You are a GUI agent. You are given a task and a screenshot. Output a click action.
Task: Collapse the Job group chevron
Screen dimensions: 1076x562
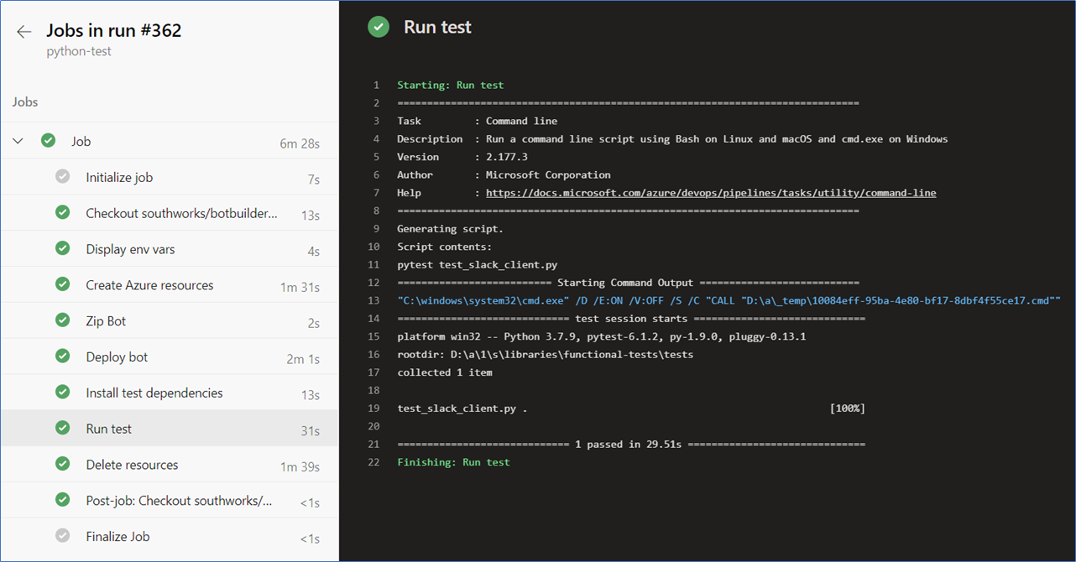click(x=18, y=141)
